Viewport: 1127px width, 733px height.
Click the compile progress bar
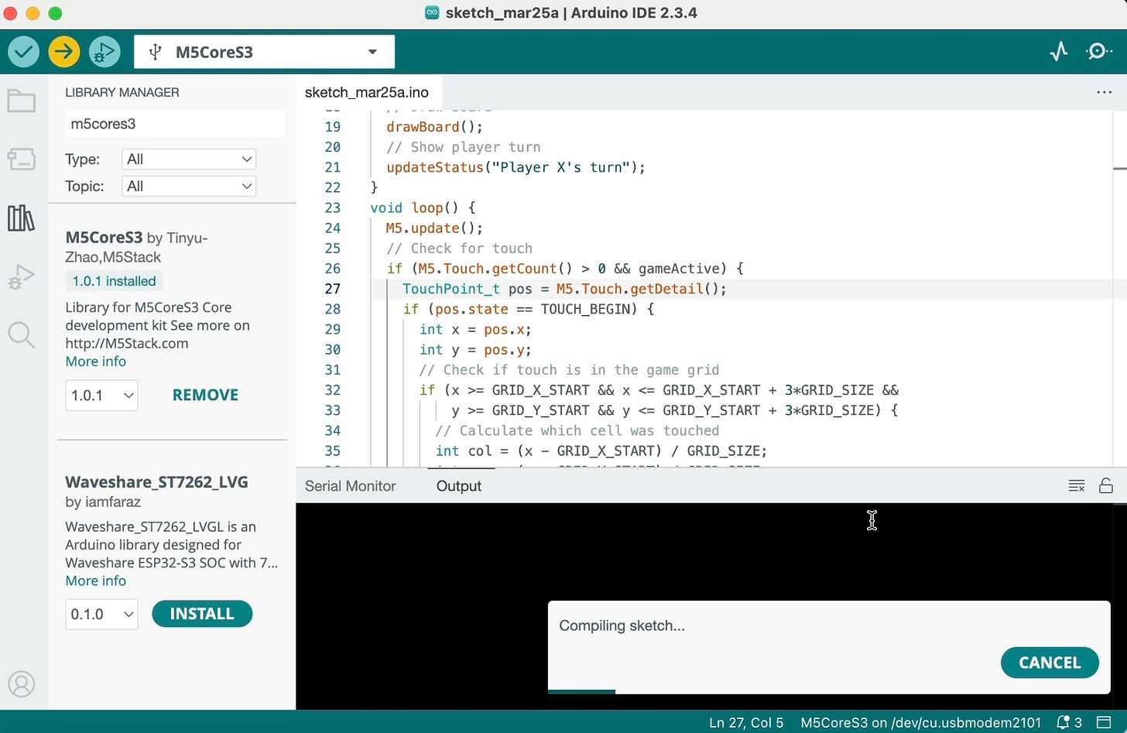click(829, 691)
